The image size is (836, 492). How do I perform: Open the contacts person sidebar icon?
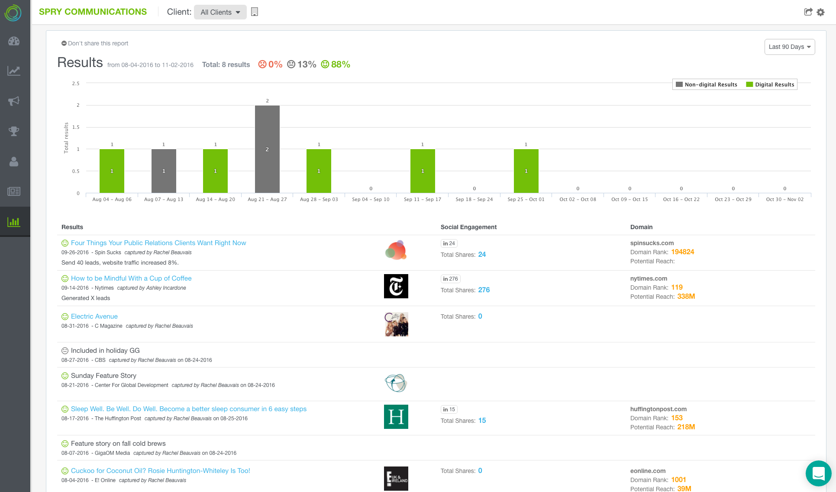pyautogui.click(x=14, y=162)
